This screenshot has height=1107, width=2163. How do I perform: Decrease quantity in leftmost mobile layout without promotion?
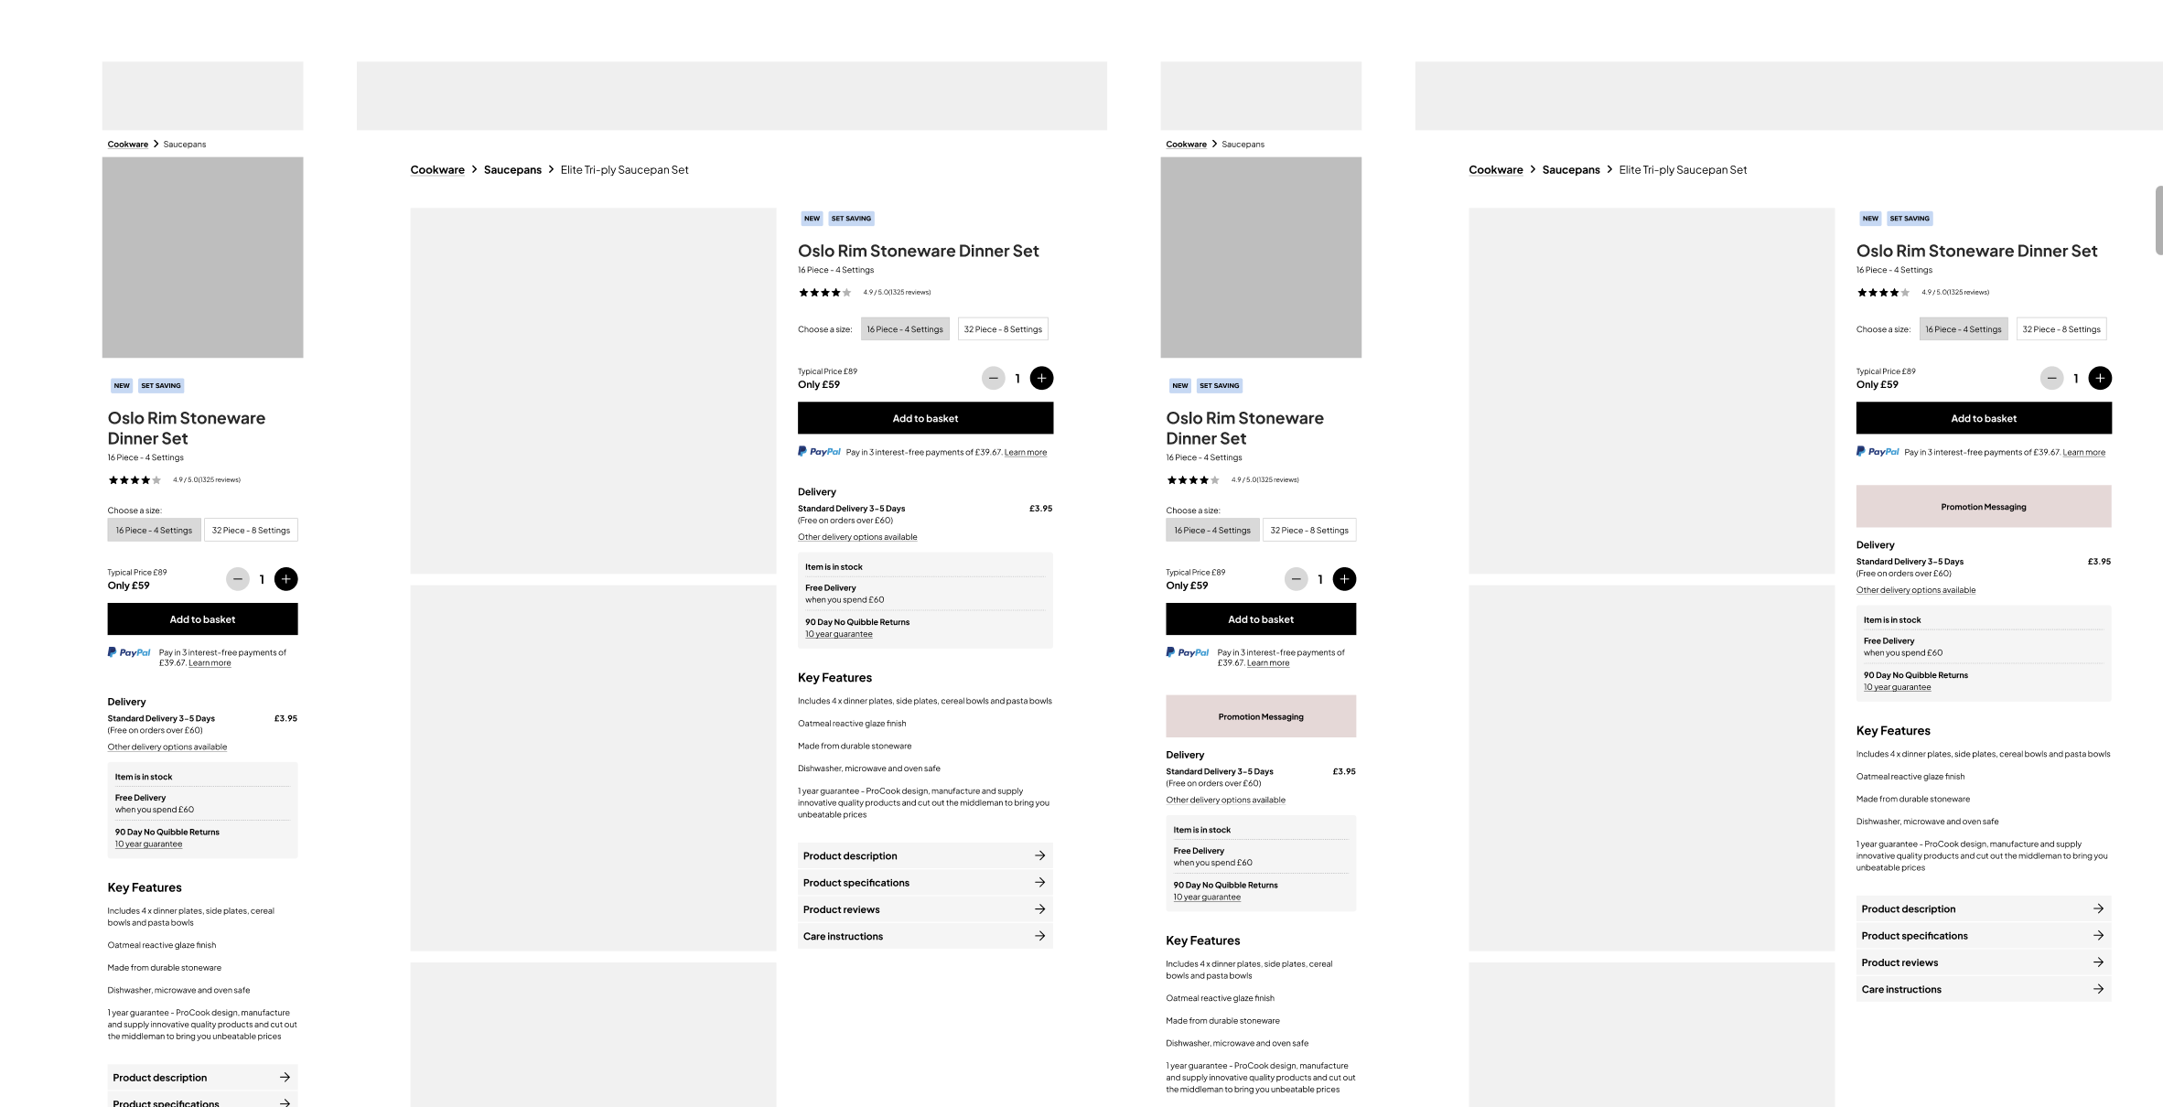238,579
